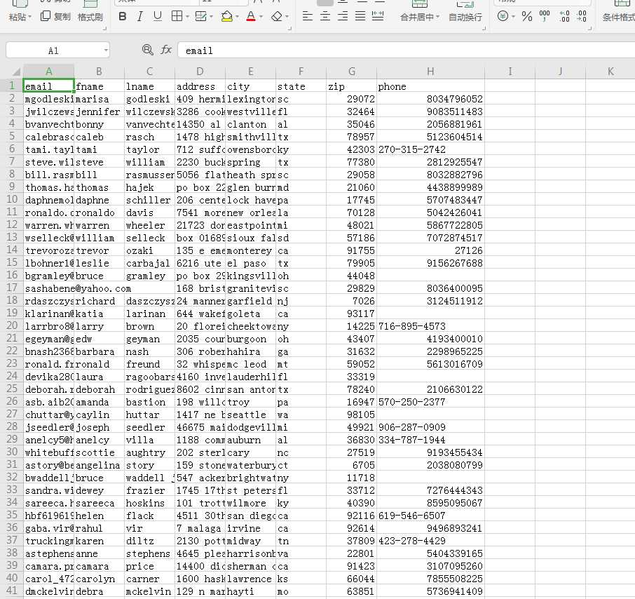Screen dimensions: 635x599
Task: Decrease decimal places
Action: pyautogui.click(x=582, y=16)
